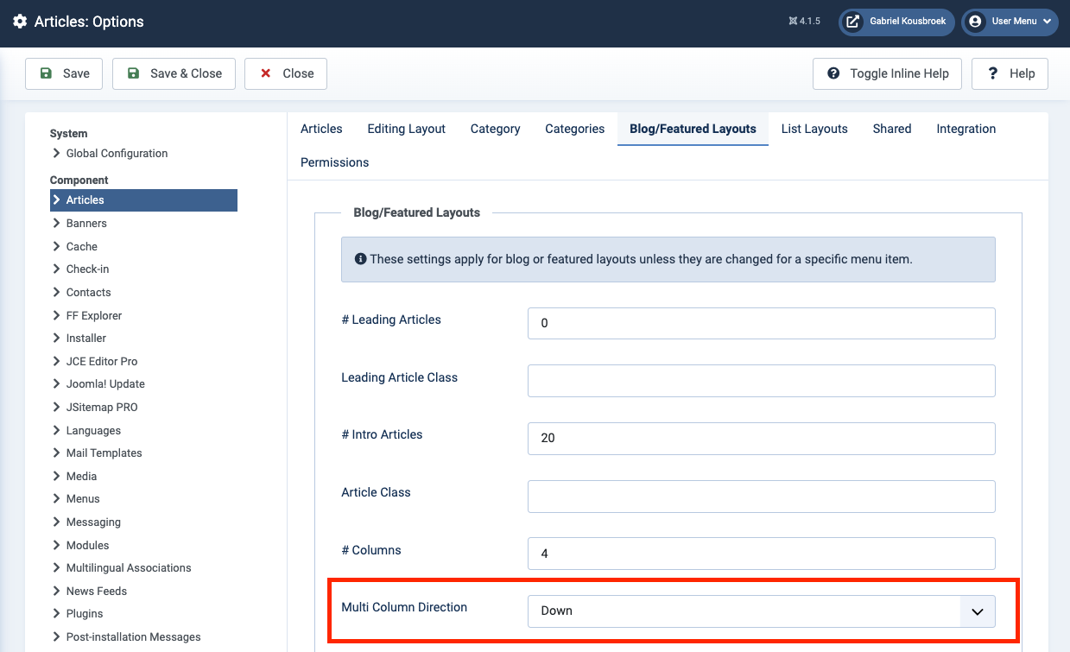Open Multilingual Associations component settings
This screenshot has height=652, width=1070.
click(129, 568)
